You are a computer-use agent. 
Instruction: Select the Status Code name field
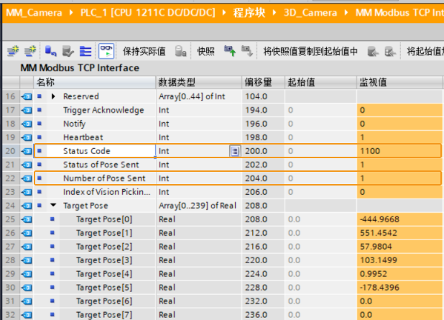[x=101, y=151]
